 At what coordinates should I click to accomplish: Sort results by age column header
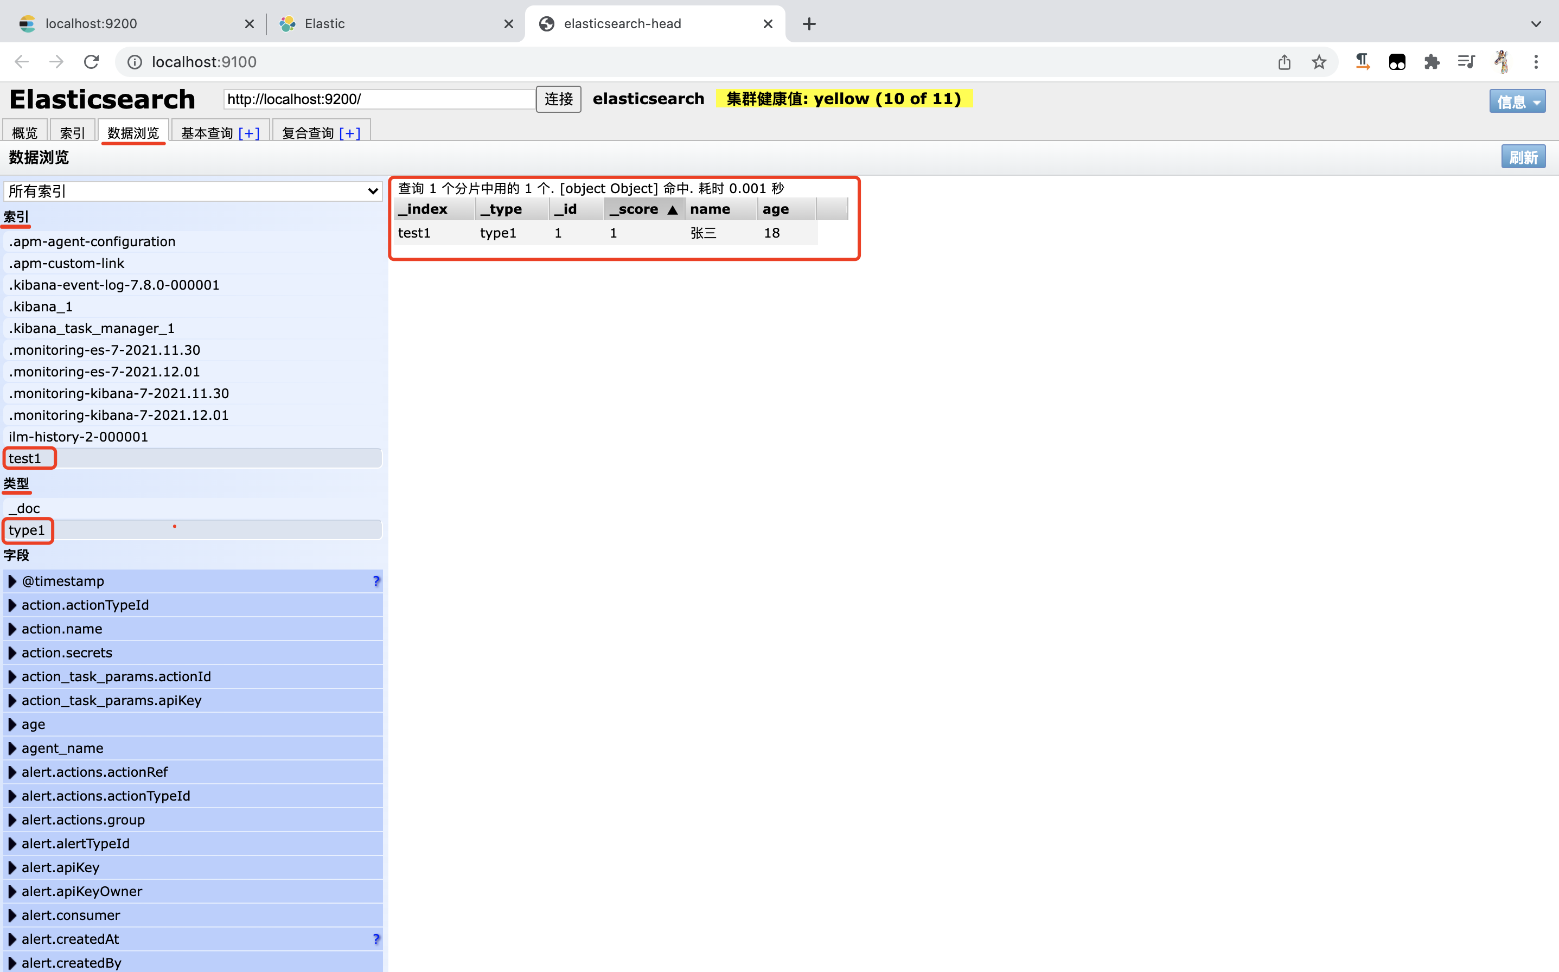click(x=786, y=209)
